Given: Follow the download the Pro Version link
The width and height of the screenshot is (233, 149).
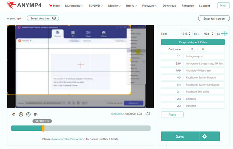Looking at the screenshot, I should tap(68, 139).
